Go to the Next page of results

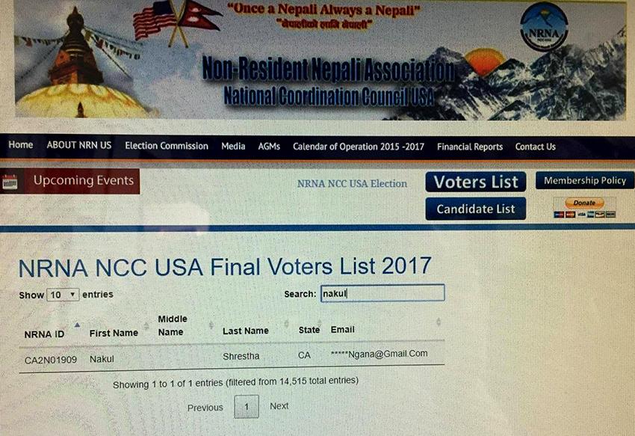click(279, 406)
